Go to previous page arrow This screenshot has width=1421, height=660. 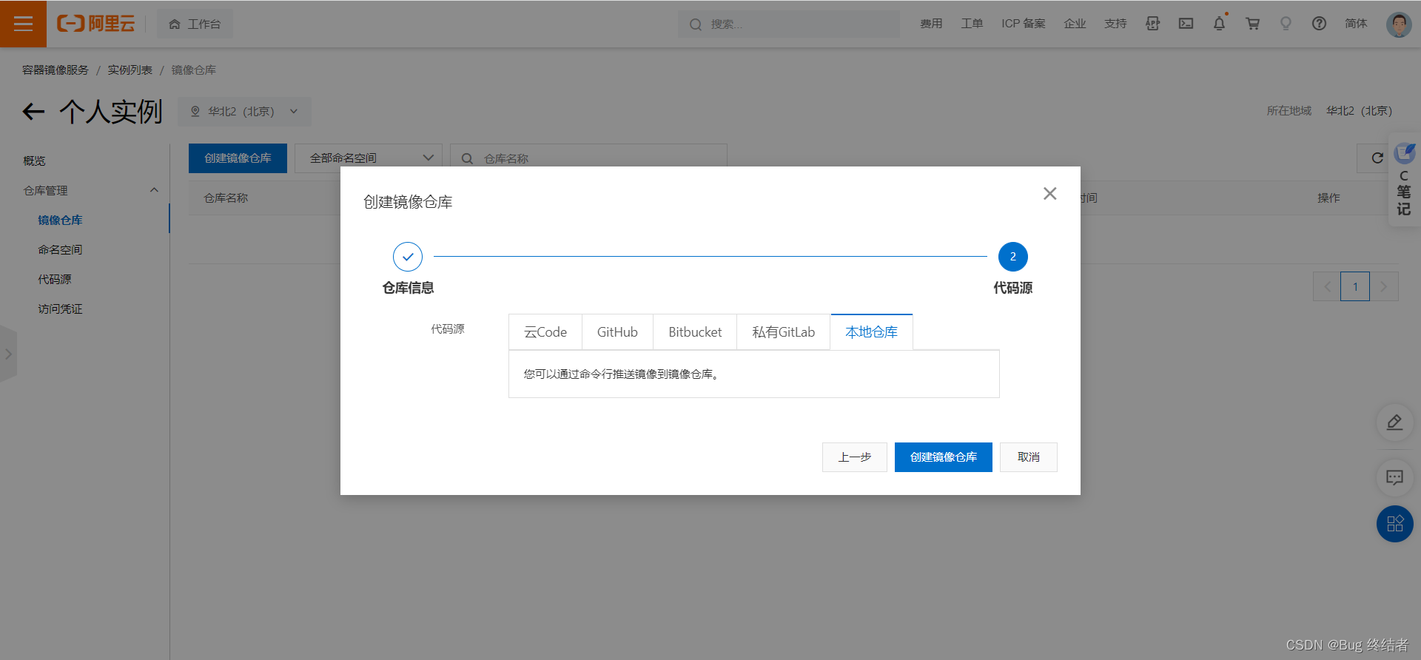(1327, 286)
